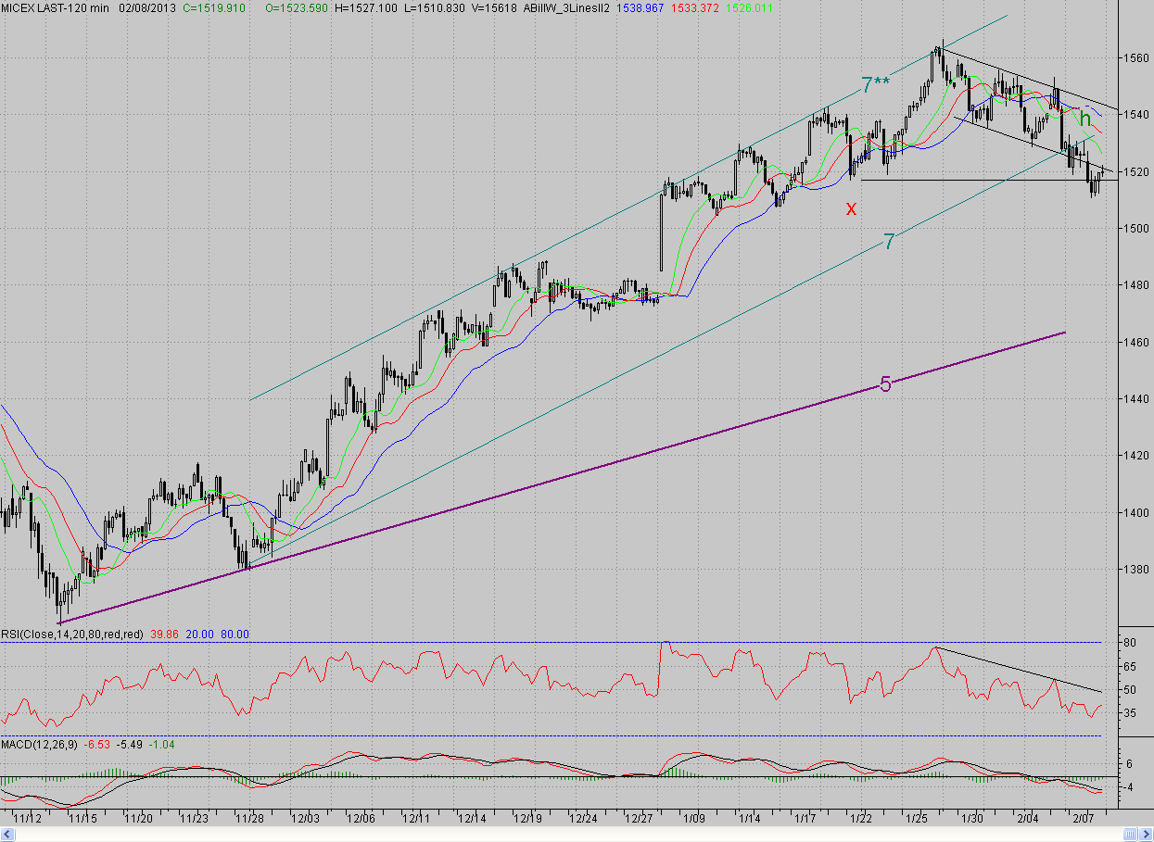Click the 1500 price axis label
The height and width of the screenshot is (842, 1154).
(1136, 228)
